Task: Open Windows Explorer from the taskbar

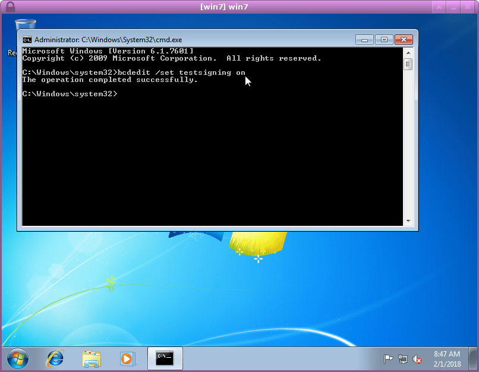Action: point(92,358)
